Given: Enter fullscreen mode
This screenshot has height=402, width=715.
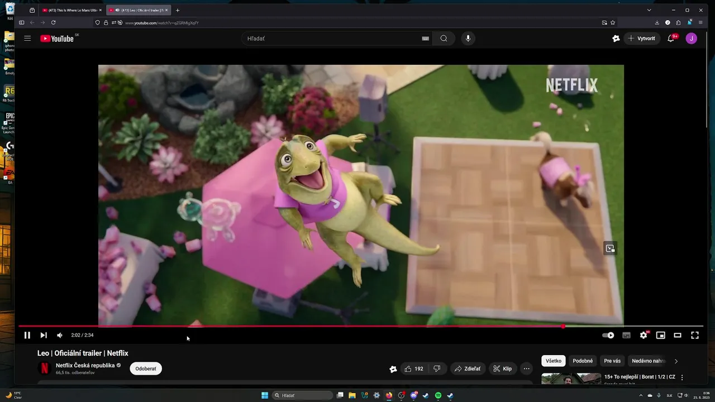Looking at the screenshot, I should click(695, 335).
